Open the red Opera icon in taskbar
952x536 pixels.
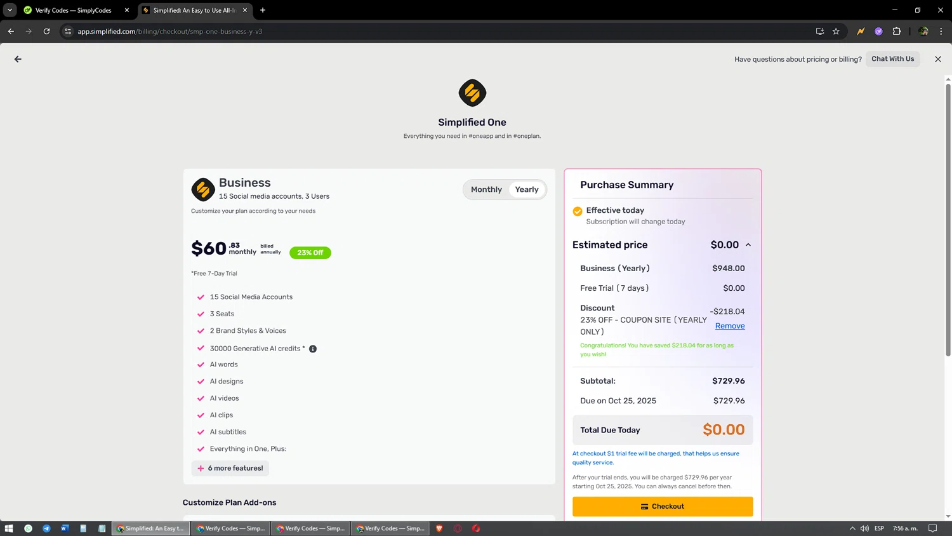click(476, 528)
